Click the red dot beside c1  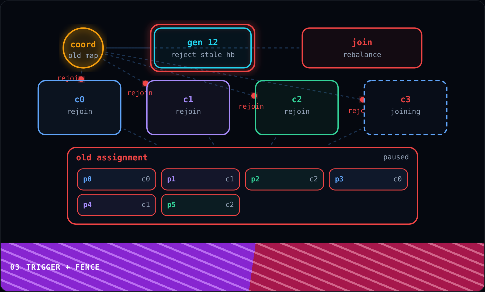tap(145, 83)
